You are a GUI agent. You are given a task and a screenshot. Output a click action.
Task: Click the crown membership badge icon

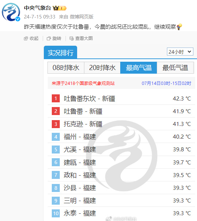[59, 8]
